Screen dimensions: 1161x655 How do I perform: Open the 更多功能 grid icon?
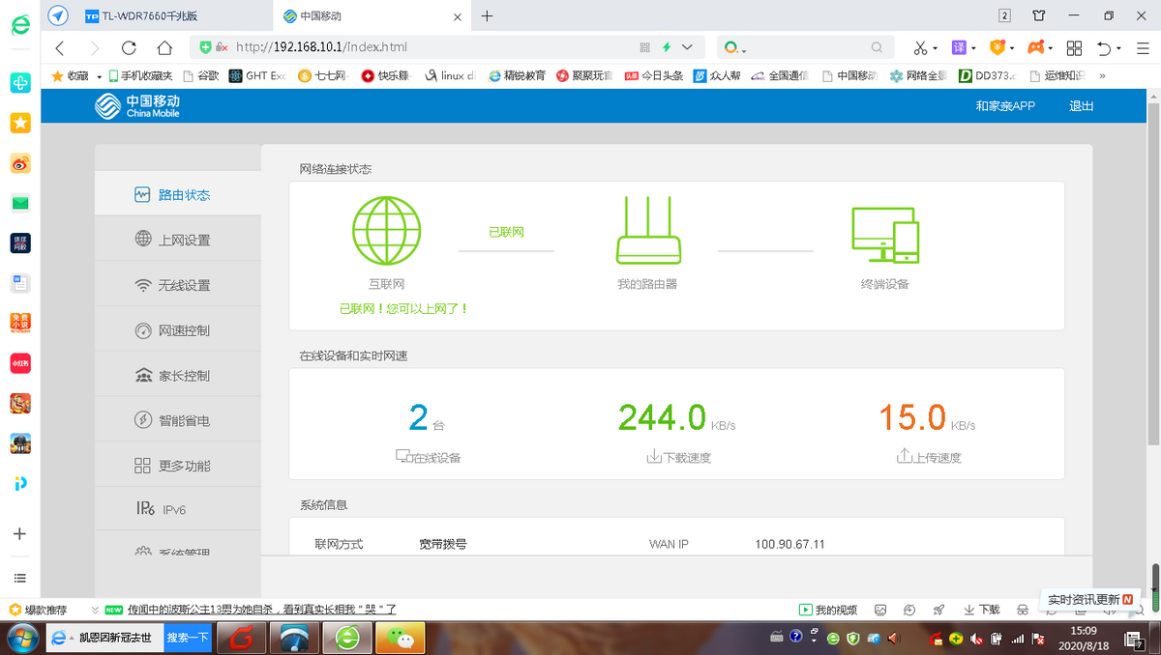click(x=143, y=466)
